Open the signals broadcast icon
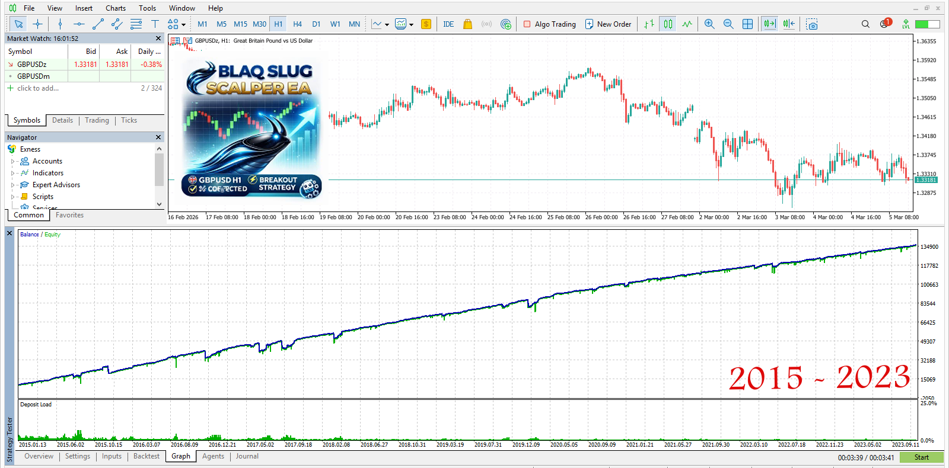 pos(487,24)
